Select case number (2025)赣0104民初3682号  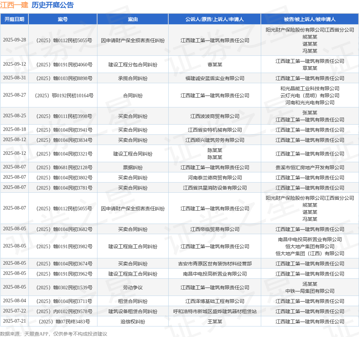[x=64, y=229]
